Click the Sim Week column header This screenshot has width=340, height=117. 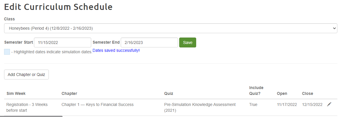coord(16,93)
